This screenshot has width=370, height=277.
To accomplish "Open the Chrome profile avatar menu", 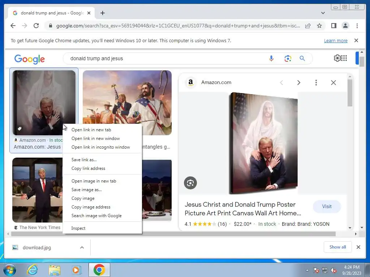I will pos(345,26).
